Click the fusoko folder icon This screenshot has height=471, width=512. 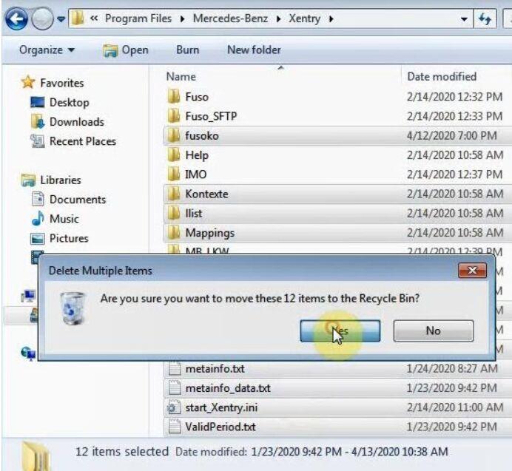point(173,135)
